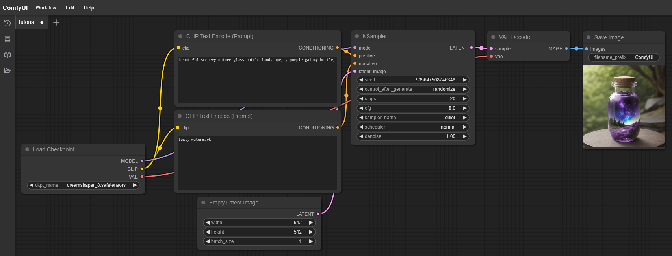
Task: Click the generated galaxy bottle image preview
Action: click(x=624, y=106)
